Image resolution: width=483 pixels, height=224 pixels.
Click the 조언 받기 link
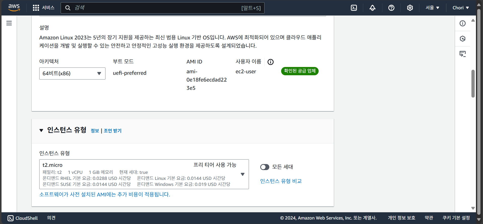pos(113,131)
